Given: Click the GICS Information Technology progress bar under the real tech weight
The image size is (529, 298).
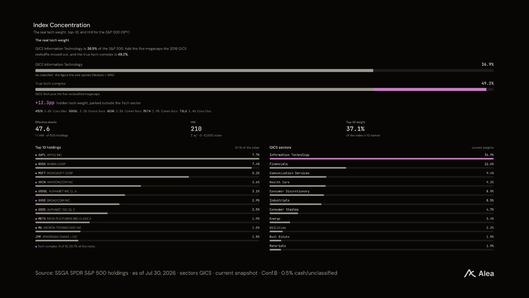Looking at the screenshot, I should pos(264,70).
